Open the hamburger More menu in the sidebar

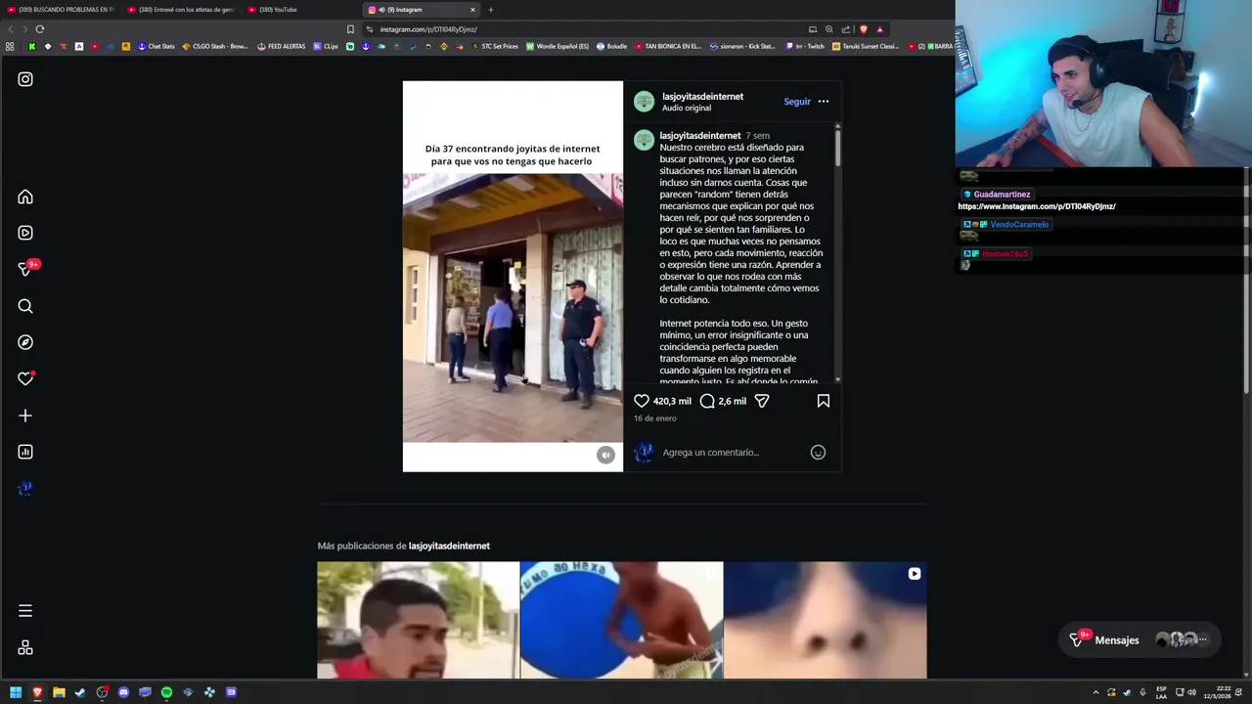click(x=25, y=611)
